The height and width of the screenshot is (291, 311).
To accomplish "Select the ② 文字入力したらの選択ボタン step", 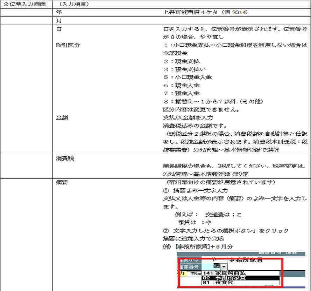I will (226, 231).
